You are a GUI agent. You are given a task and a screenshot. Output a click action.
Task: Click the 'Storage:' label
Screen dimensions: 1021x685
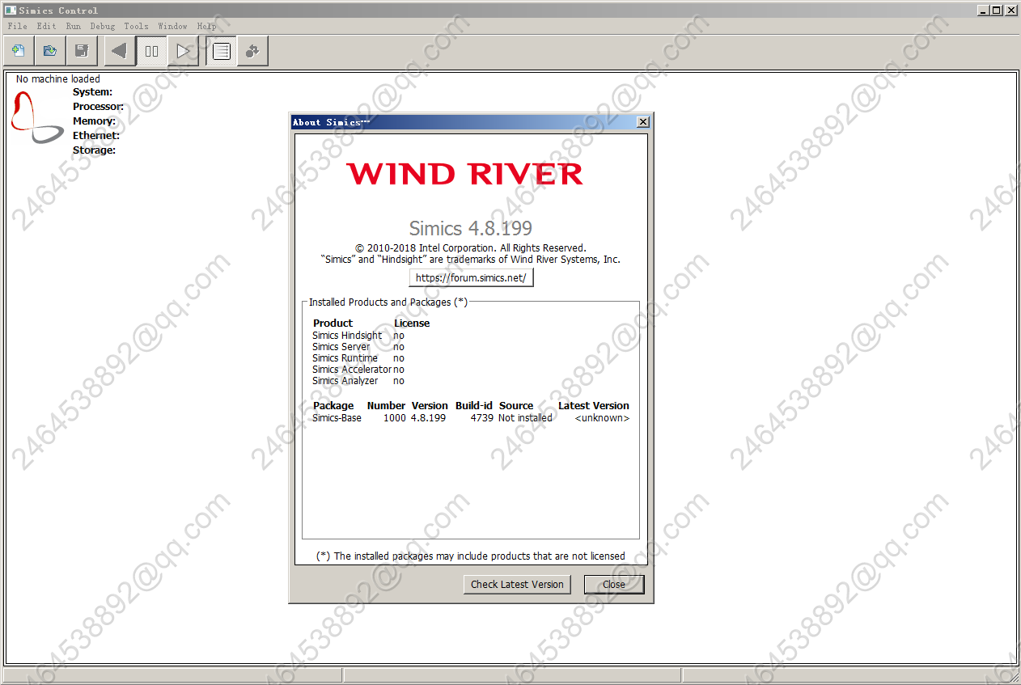(94, 150)
